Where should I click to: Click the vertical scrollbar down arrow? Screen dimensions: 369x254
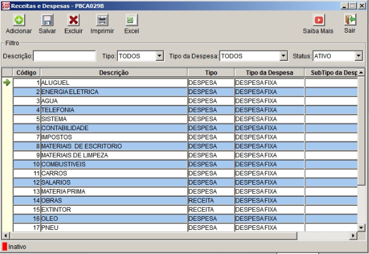361,227
